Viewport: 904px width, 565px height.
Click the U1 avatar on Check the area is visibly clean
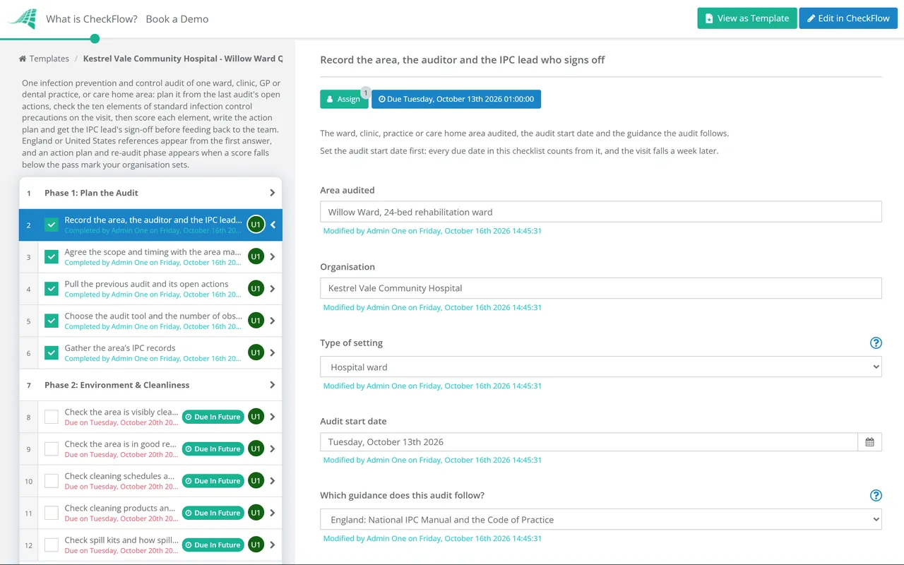256,417
